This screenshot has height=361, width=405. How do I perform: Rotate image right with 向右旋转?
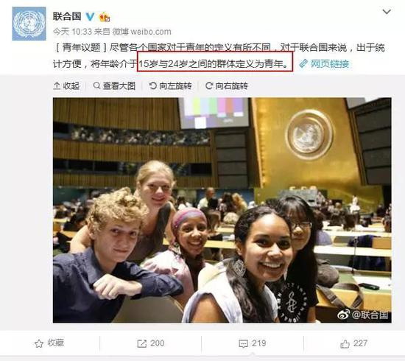coord(227,85)
